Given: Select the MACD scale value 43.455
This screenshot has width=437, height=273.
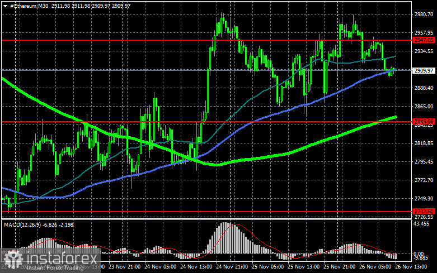Looking at the screenshot, I should (x=421, y=224).
